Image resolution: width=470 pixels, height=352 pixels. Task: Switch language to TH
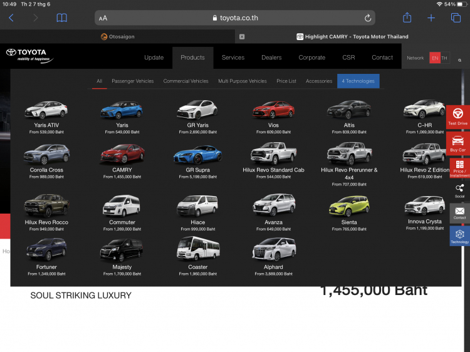[x=444, y=58]
